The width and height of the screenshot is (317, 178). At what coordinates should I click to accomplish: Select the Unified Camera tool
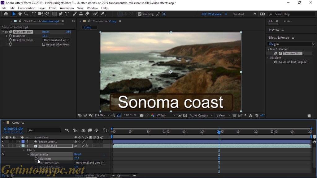point(40,14)
